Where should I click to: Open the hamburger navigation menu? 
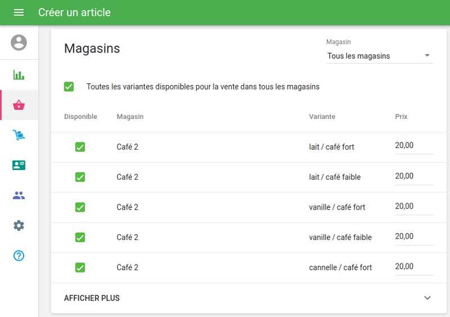19,12
